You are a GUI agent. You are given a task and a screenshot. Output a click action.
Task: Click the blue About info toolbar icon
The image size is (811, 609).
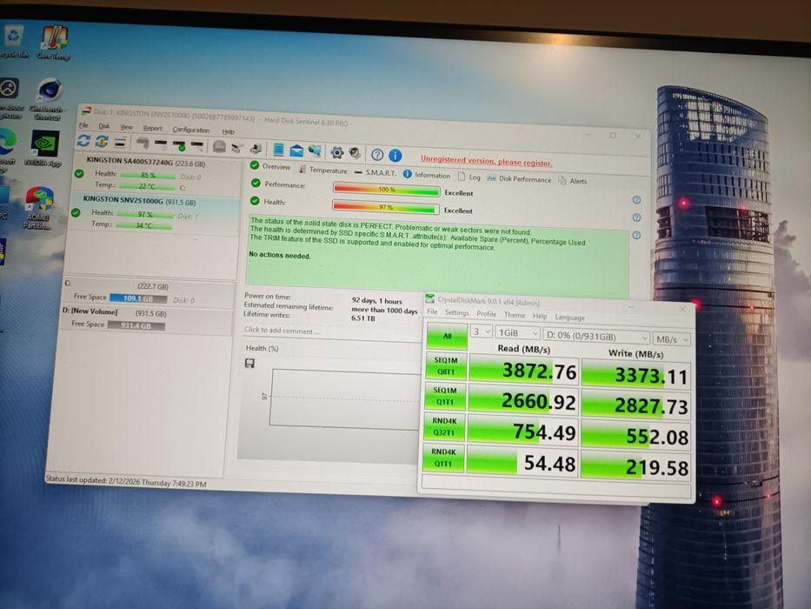396,156
